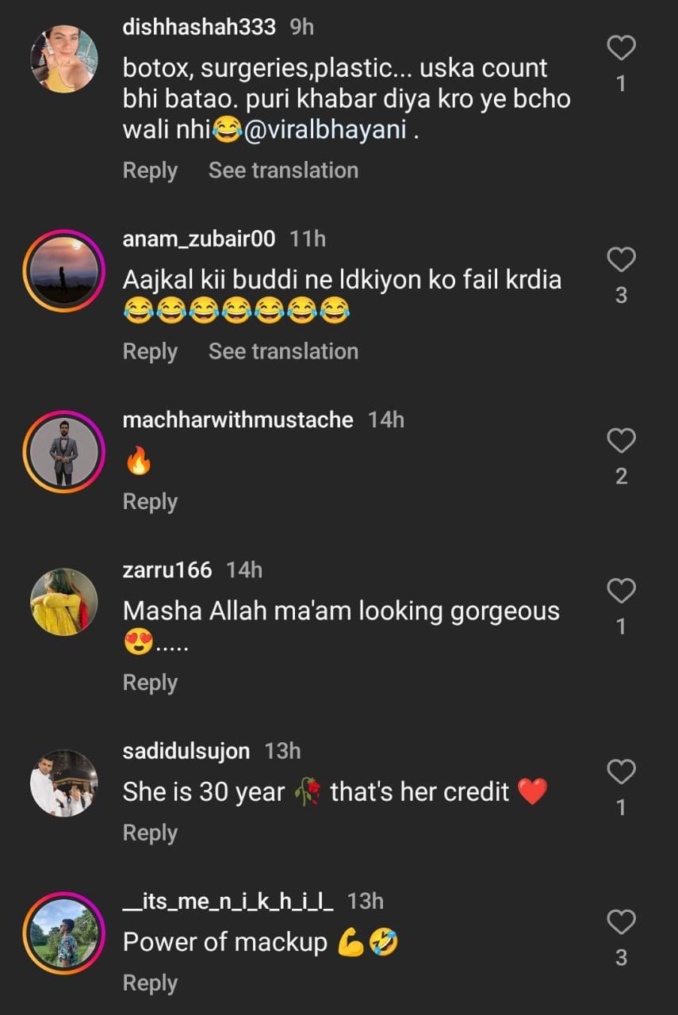Translate anam_zubair00's 'Aajkal kii buddi' comment
Screen dimensions: 678x1015
[x=283, y=351]
